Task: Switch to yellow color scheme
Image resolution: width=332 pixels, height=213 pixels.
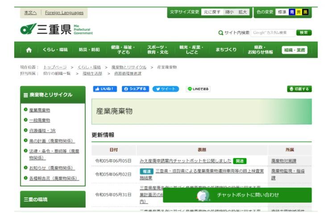Action: click(299, 12)
